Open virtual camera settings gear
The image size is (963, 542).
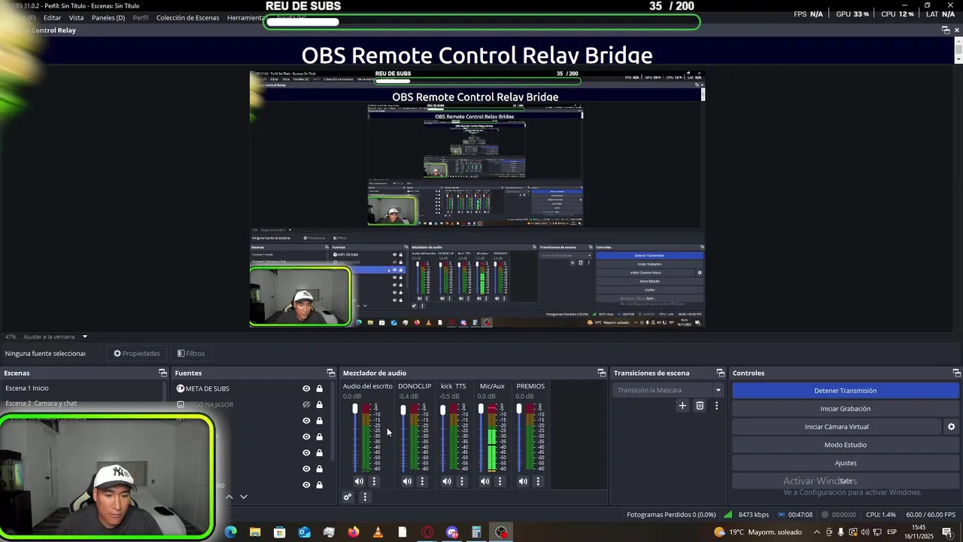[951, 427]
